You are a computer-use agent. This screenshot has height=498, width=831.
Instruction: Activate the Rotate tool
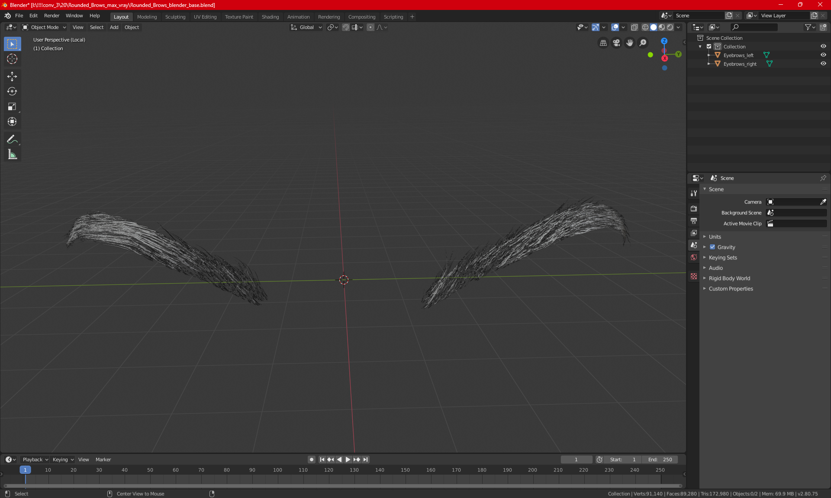coord(12,92)
